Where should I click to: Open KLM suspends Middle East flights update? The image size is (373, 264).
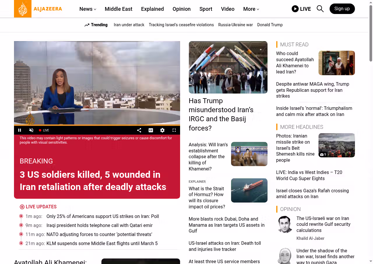[x=102, y=243]
